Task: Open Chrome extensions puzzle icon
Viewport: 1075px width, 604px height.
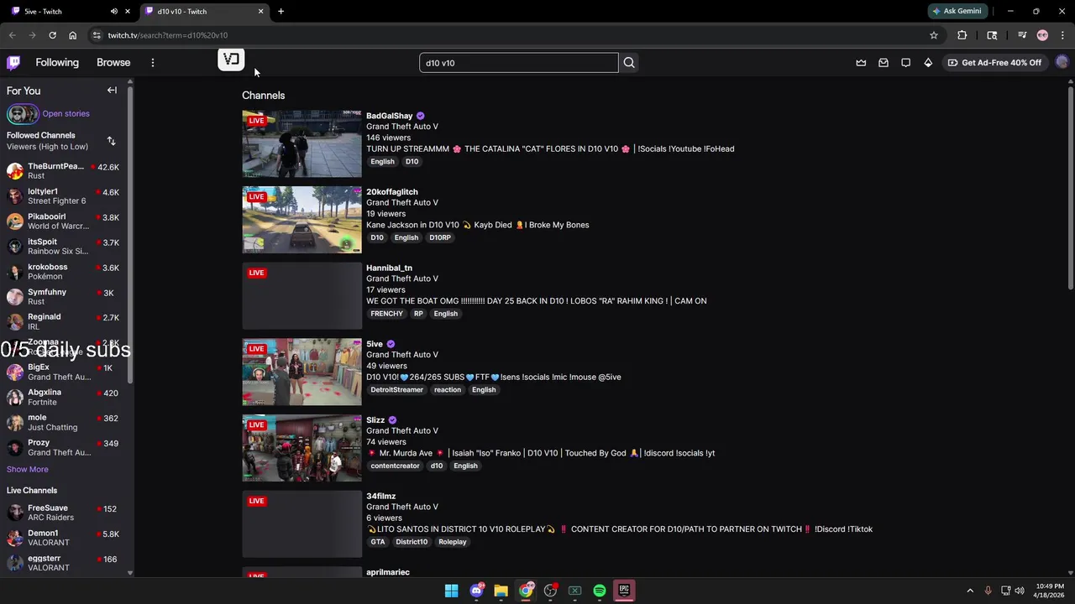Action: pos(962,35)
